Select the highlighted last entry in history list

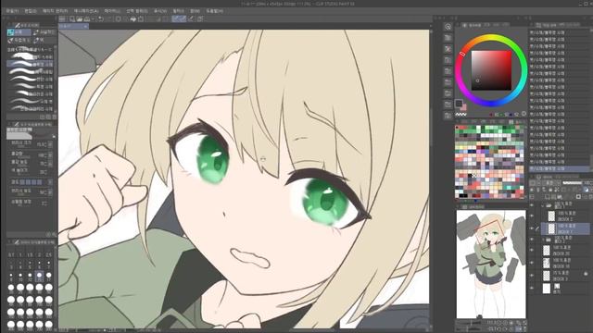pyautogui.click(x=559, y=168)
